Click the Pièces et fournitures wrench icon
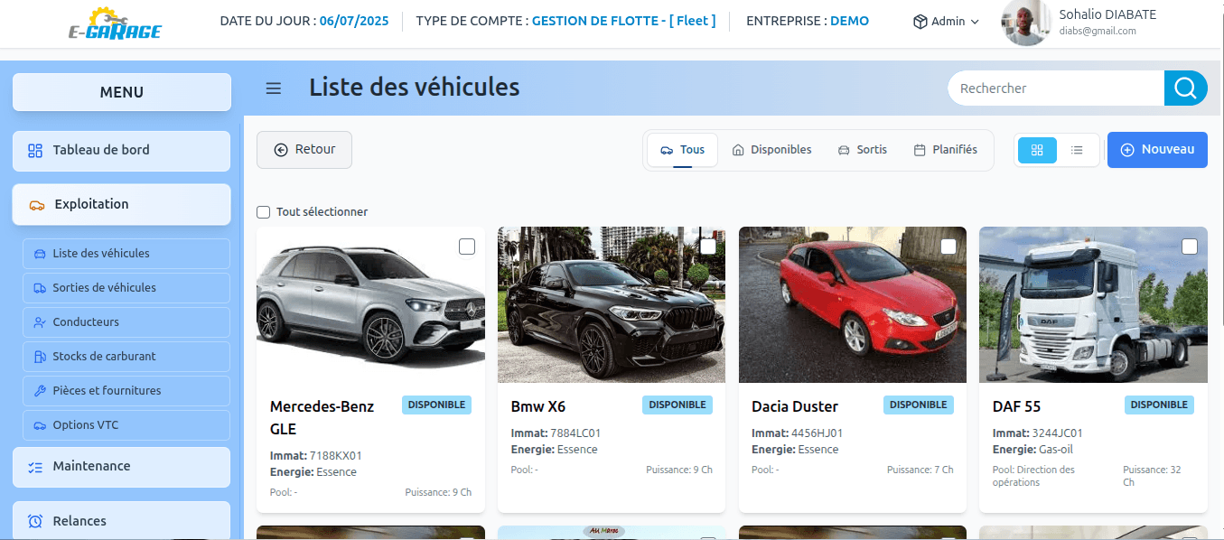The width and height of the screenshot is (1224, 540). (40, 391)
